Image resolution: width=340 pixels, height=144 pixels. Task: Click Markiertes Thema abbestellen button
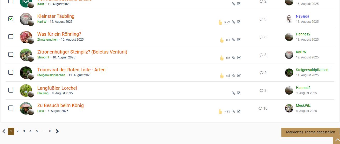(x=310, y=132)
